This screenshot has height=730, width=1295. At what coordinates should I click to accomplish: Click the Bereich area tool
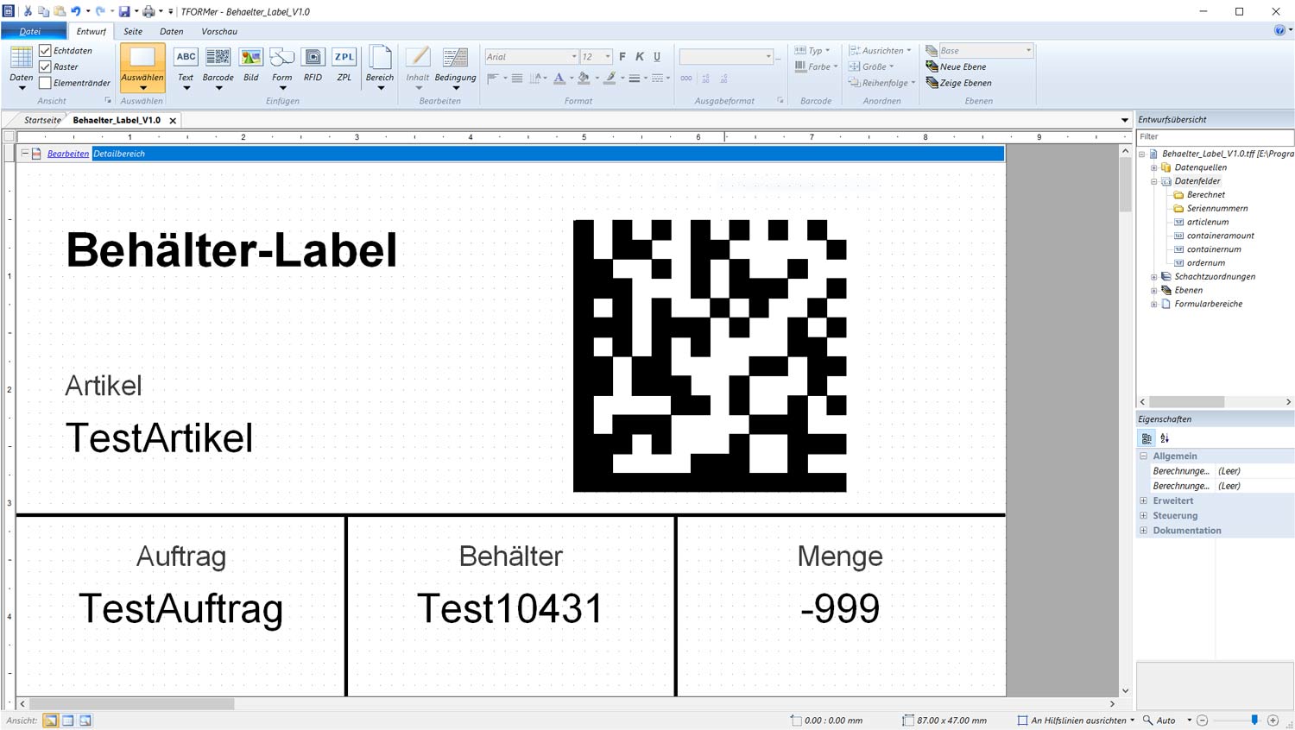point(380,65)
